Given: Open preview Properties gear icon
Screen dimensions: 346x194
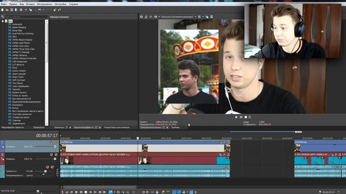Looking at the screenshot, I should pyautogui.click(x=142, y=17).
